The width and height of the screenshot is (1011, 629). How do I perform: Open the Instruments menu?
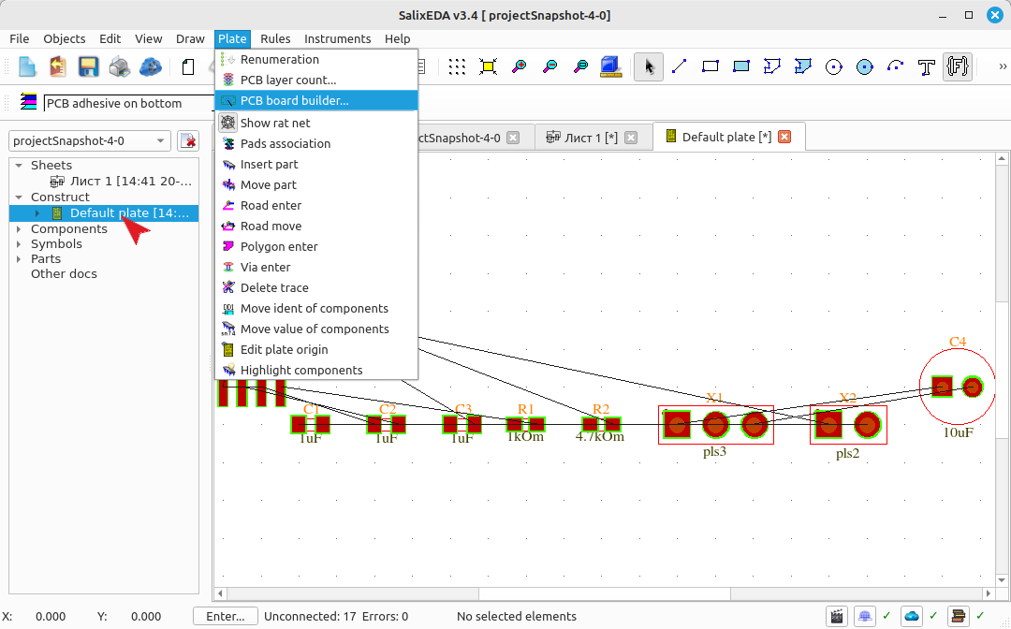pos(337,38)
